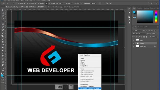The height and width of the screenshot is (90, 160).
Task: Toggle relative positioning triangle in options bar
Action: [27, 3]
